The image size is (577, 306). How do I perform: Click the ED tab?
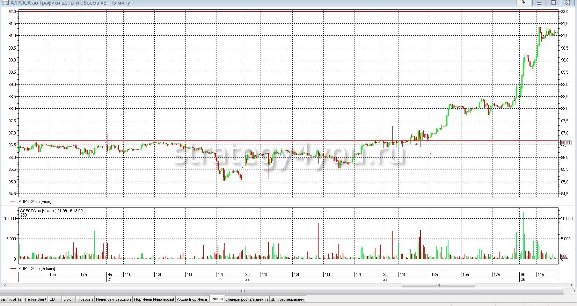click(x=52, y=299)
